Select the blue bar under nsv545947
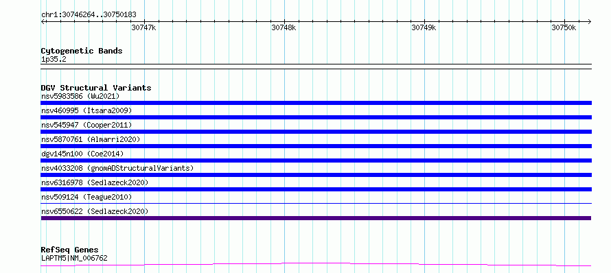611x273 pixels. coord(316,132)
